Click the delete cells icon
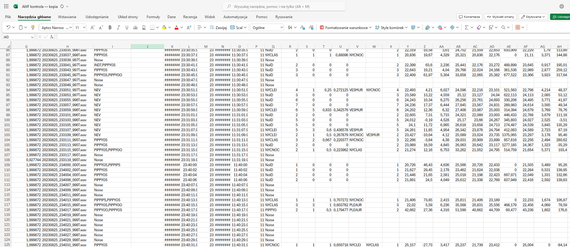 click(440, 28)
